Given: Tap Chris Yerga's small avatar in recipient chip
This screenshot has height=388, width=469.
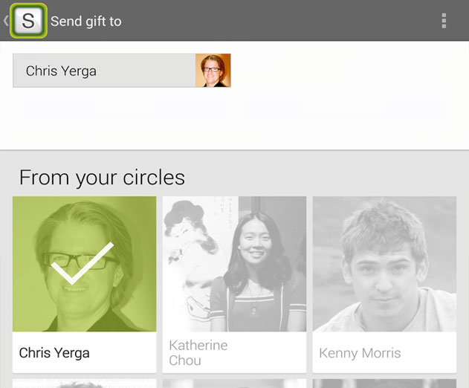Looking at the screenshot, I should click(x=213, y=71).
